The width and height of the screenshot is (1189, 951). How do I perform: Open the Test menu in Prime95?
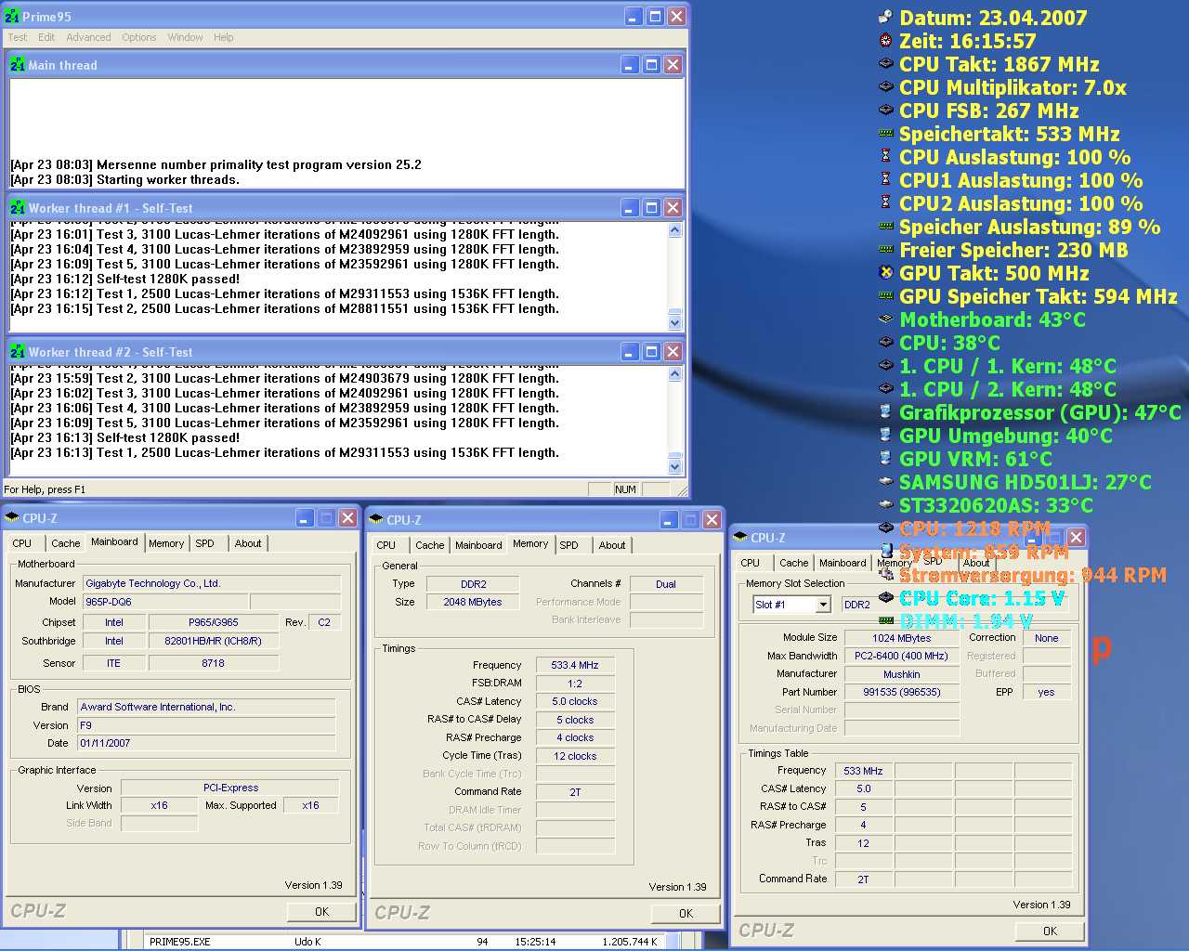18,37
